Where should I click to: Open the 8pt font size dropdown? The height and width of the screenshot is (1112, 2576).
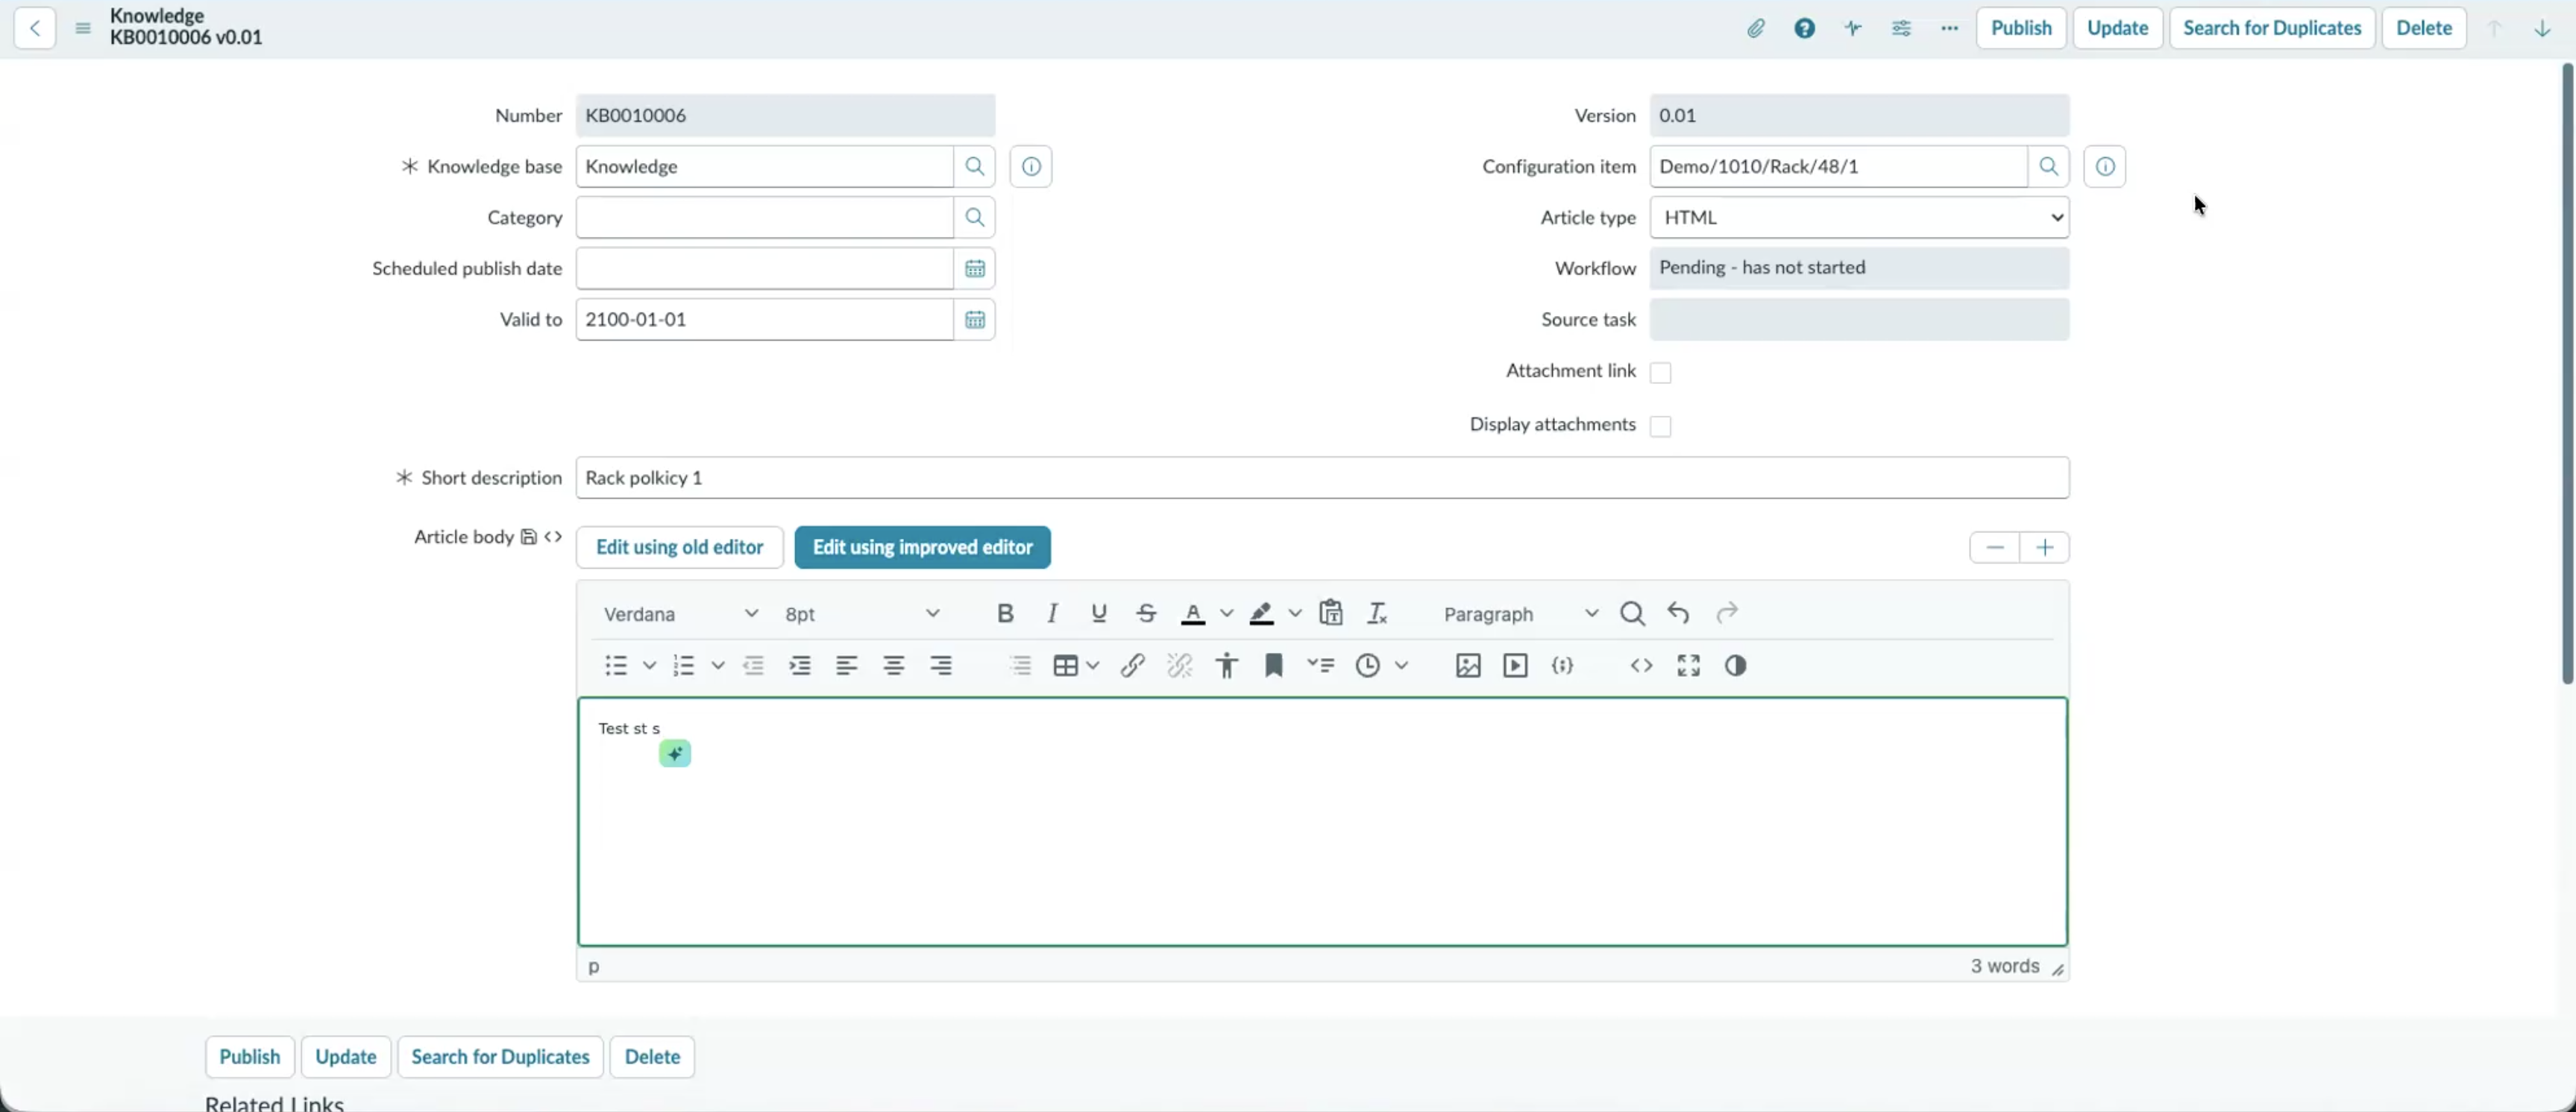pos(862,613)
